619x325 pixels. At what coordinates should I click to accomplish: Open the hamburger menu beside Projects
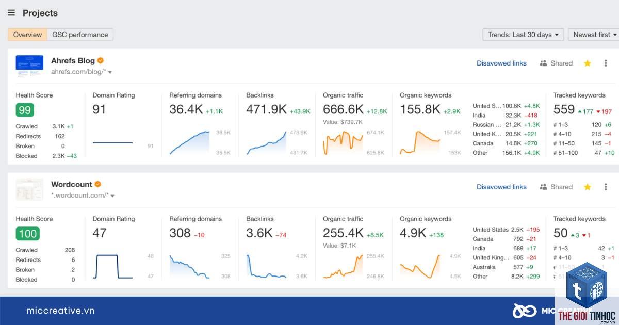[x=11, y=13]
